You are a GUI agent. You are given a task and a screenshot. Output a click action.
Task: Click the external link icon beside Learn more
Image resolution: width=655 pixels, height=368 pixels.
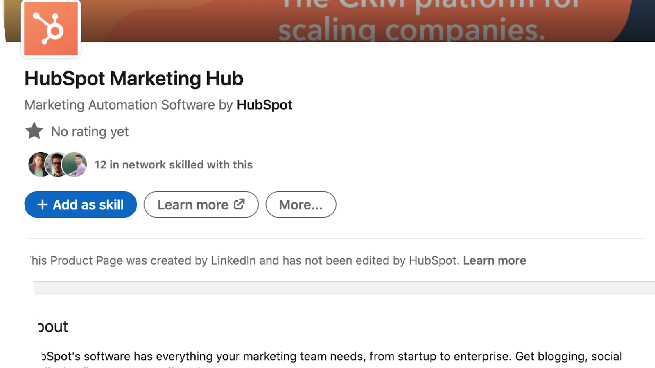(x=239, y=204)
